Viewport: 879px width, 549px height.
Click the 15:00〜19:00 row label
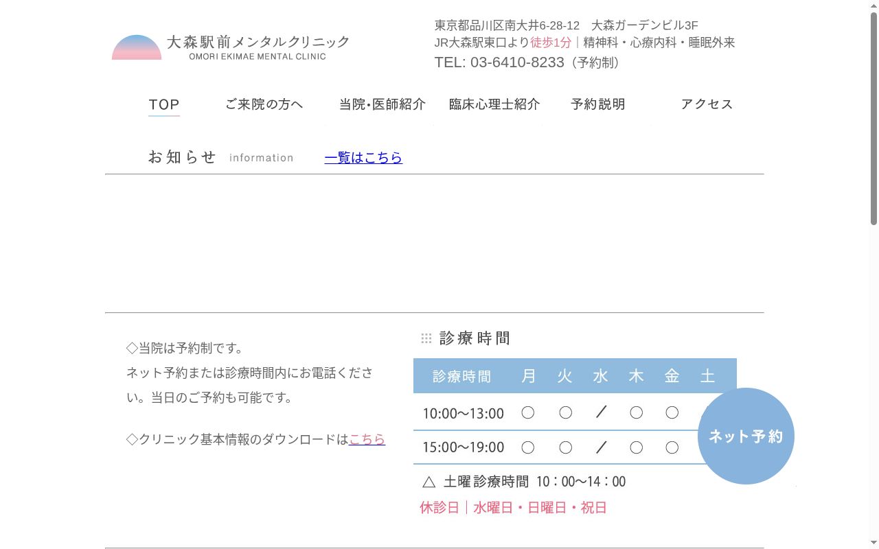(x=463, y=447)
